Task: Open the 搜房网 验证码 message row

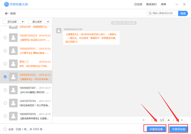Action: tap(26, 38)
